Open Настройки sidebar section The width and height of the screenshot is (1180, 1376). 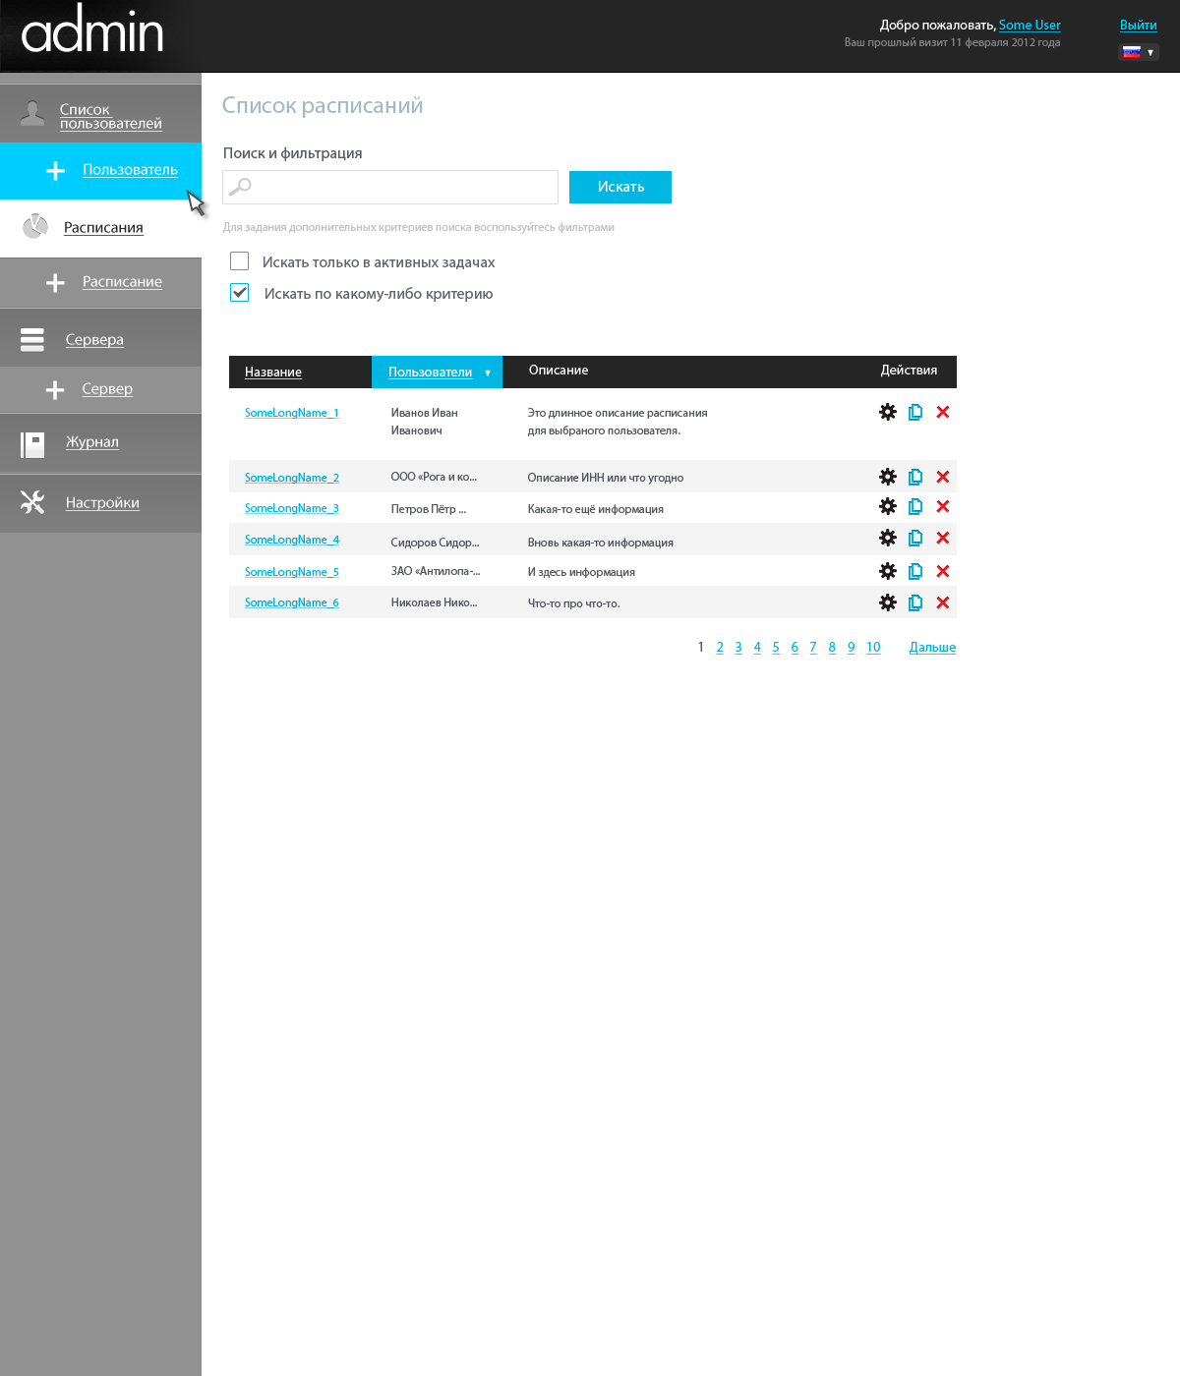(102, 502)
